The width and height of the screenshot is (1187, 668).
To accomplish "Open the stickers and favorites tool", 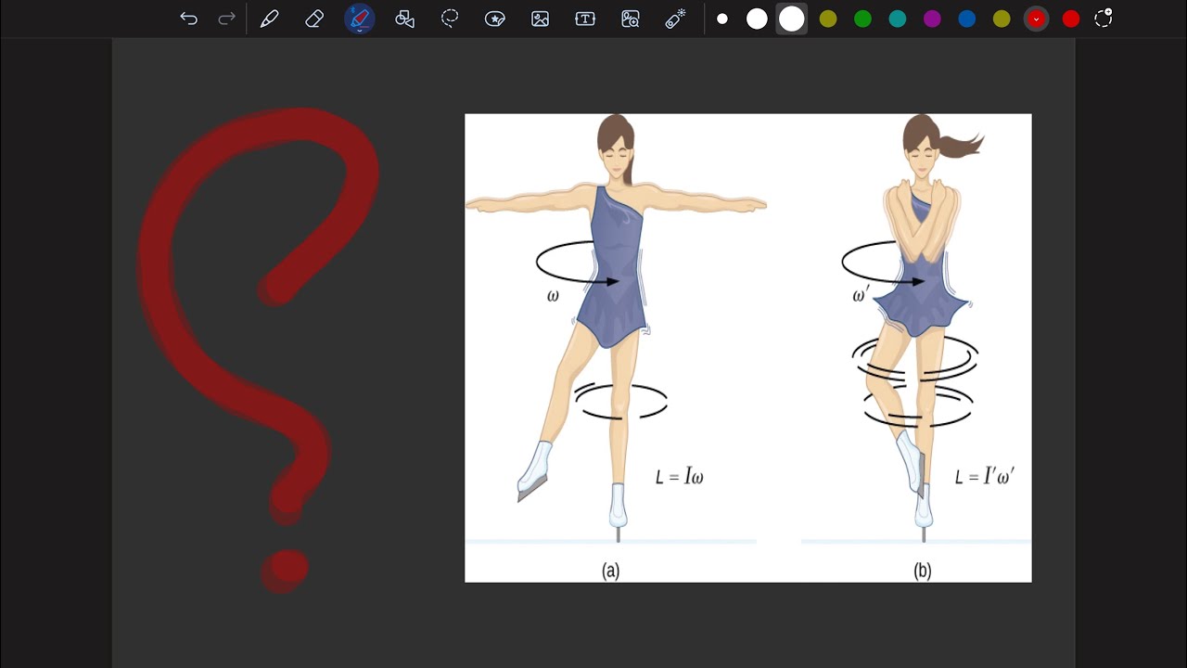I will pyautogui.click(x=495, y=19).
